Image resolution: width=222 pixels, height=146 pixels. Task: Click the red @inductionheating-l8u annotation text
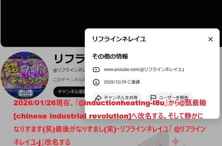(121, 103)
